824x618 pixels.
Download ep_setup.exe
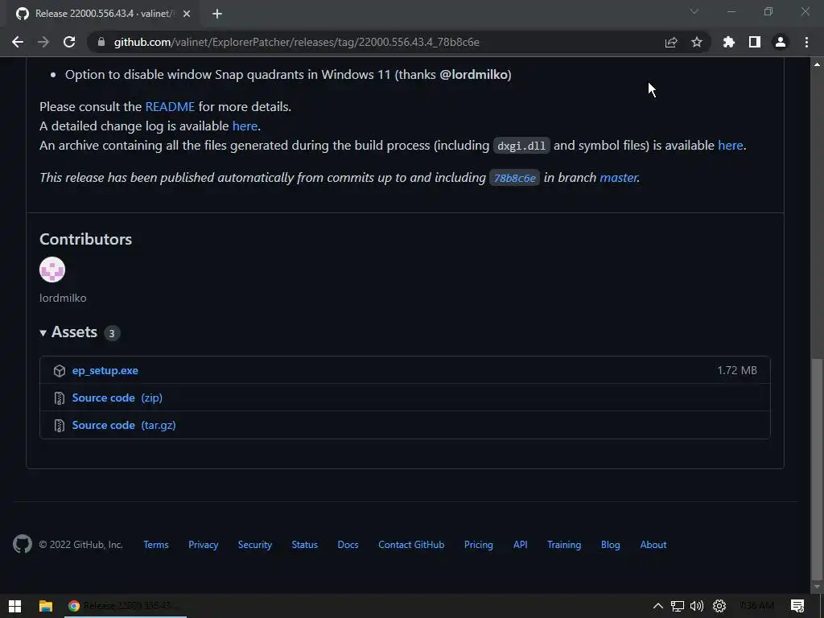point(105,370)
